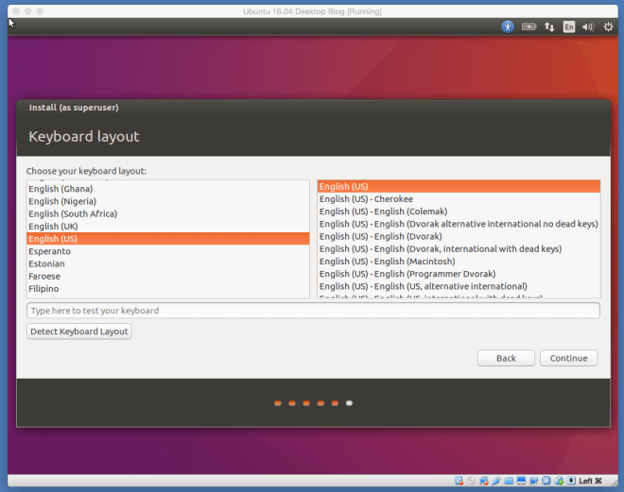Click the battery status indicator
This screenshot has width=624, height=492.
[530, 26]
